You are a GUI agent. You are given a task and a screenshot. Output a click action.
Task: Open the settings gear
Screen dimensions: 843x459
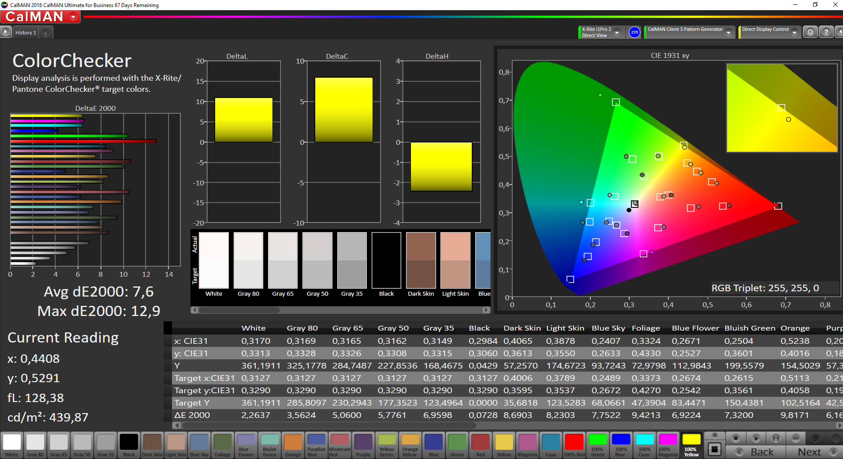pos(810,32)
